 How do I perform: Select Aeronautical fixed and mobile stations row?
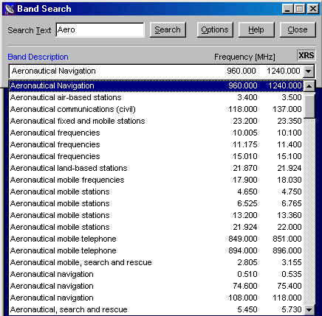point(156,121)
